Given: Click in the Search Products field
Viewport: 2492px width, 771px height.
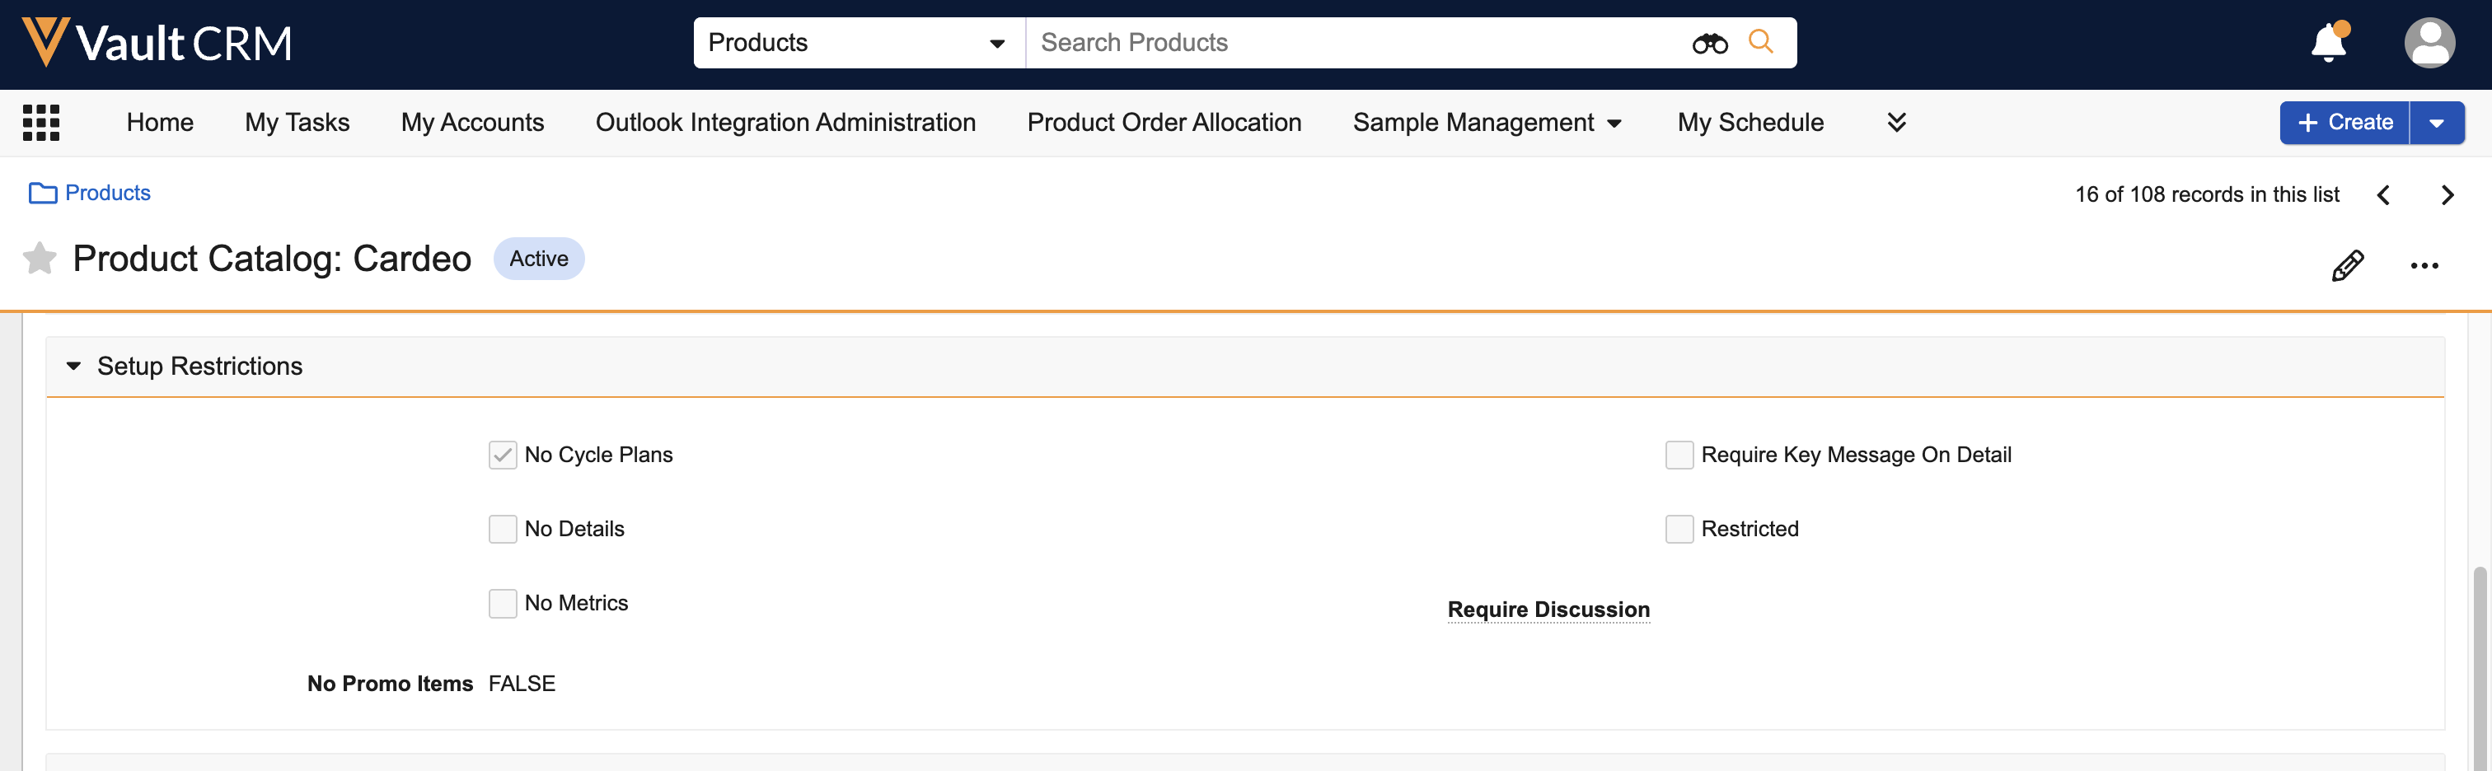Looking at the screenshot, I should [x=1354, y=44].
